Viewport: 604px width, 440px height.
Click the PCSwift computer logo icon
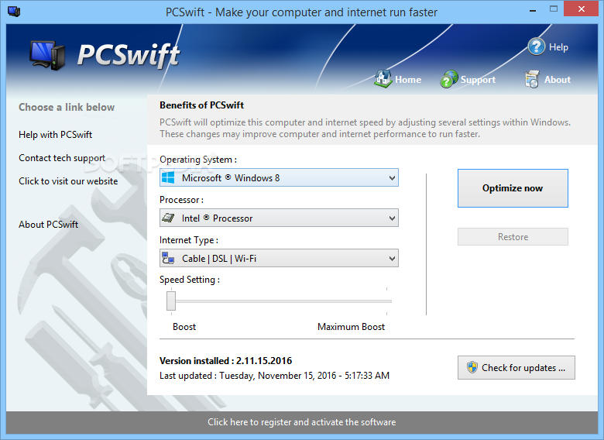tap(47, 56)
